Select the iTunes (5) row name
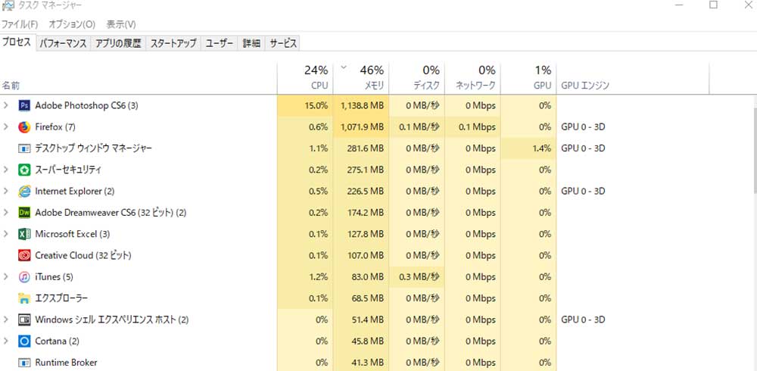The height and width of the screenshot is (371, 757). pos(54,277)
